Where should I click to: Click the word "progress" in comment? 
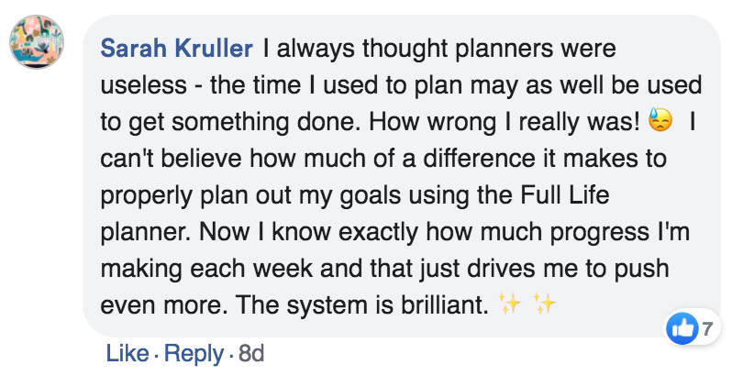click(x=600, y=233)
